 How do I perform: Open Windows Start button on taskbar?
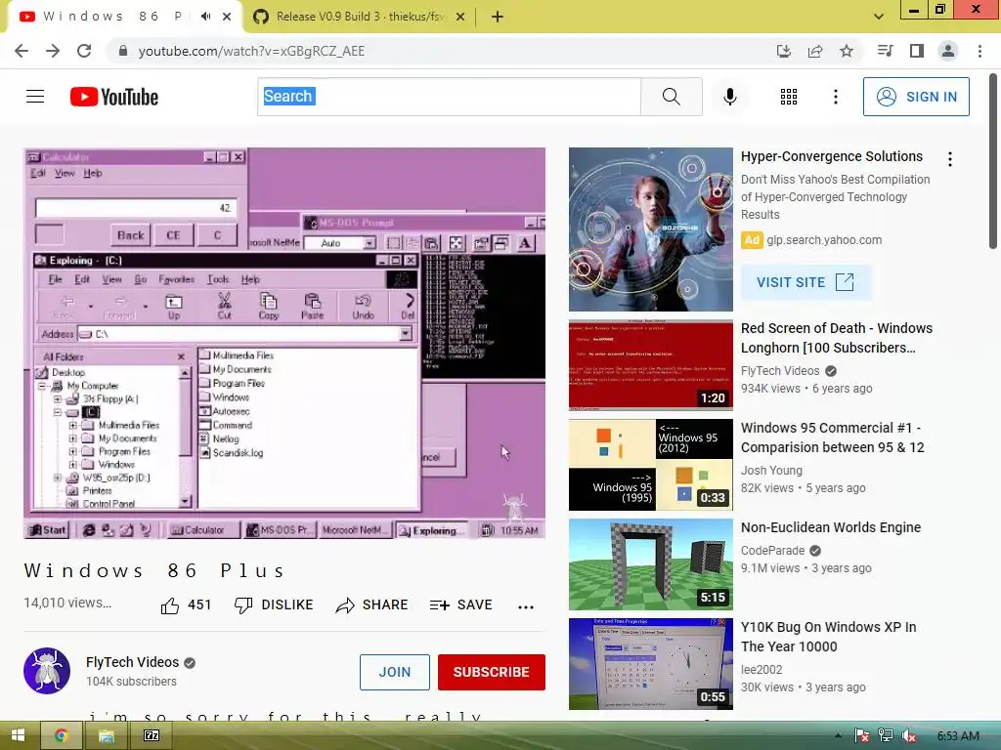tap(18, 735)
